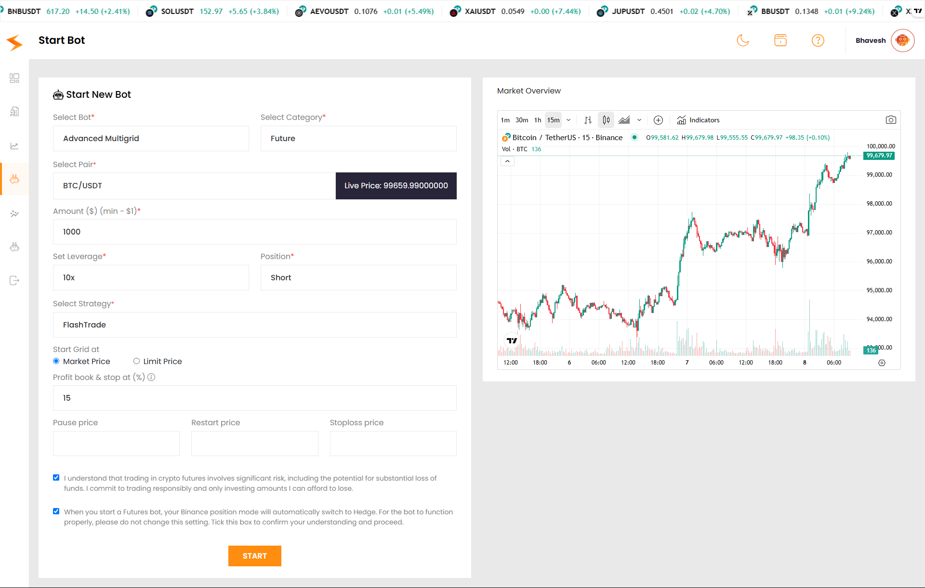Select the candlestick chart style icon
This screenshot has width=925, height=588.
coord(606,120)
